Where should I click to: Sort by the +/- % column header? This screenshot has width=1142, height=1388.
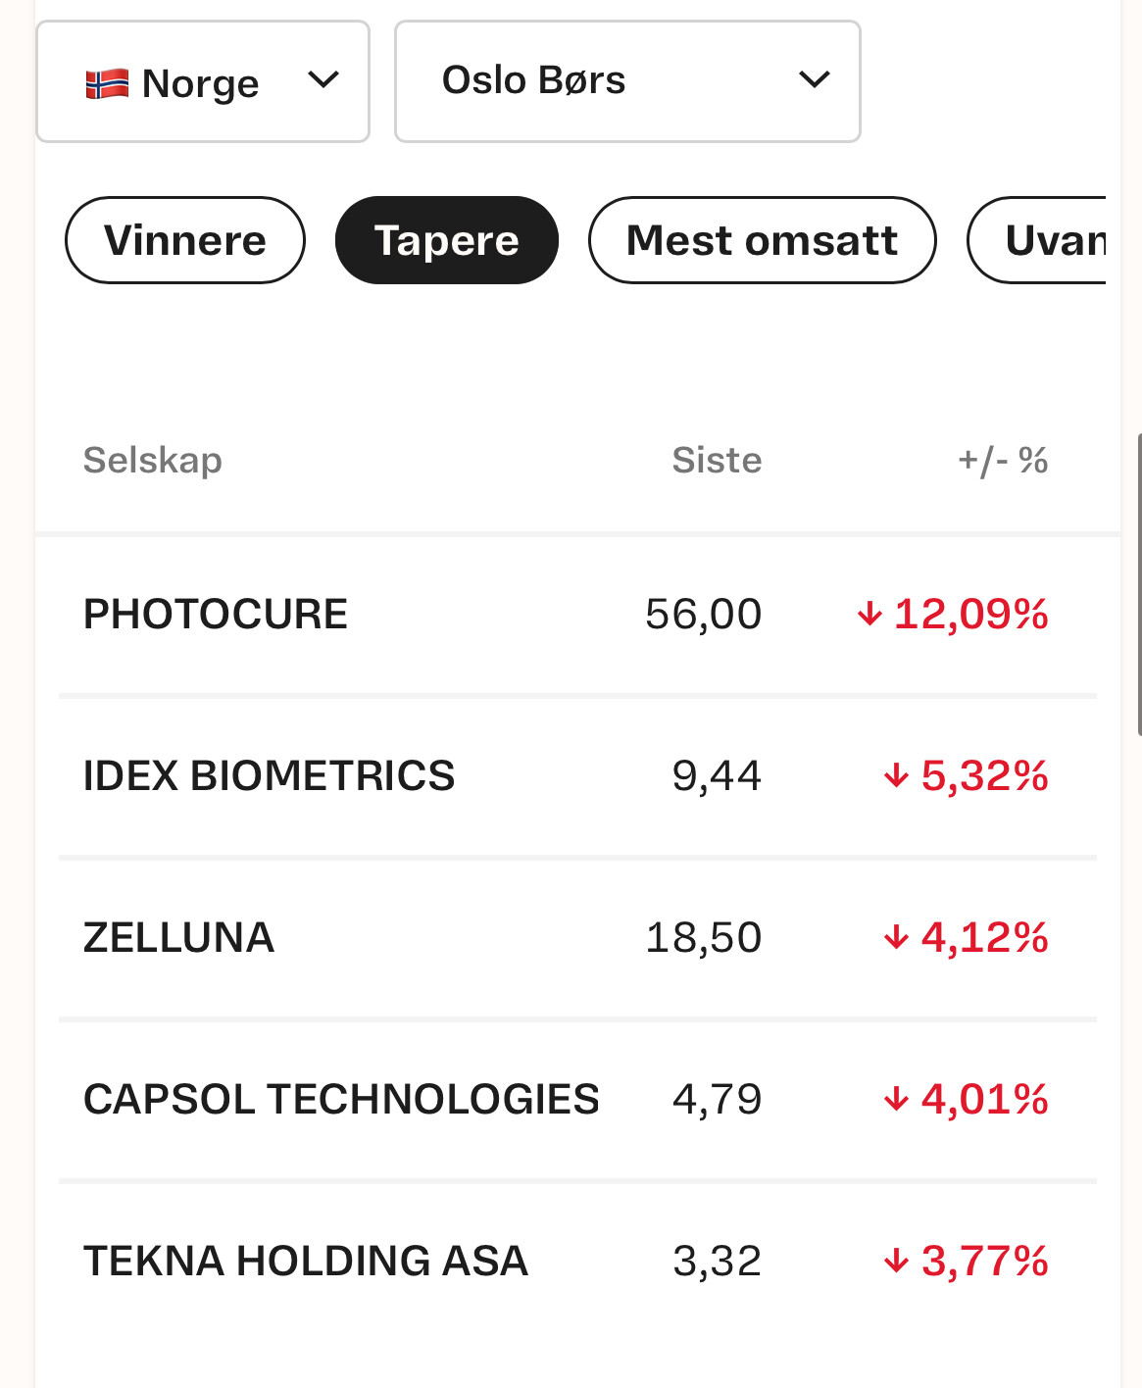click(x=1003, y=460)
